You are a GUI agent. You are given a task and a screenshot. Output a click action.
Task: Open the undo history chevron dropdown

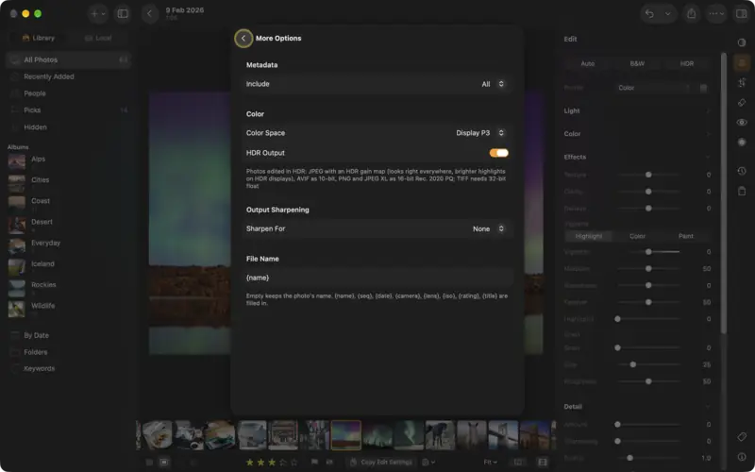(668, 13)
